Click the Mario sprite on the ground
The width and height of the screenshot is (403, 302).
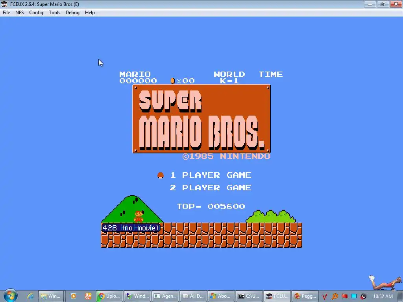tap(139, 216)
